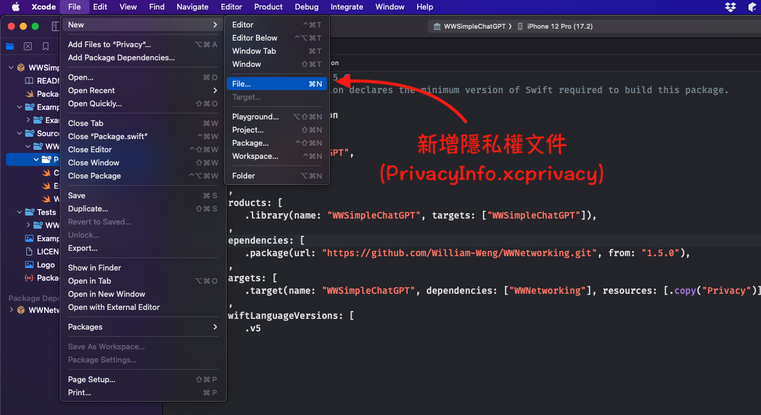This screenshot has height=415, width=761.
Task: Open the project navigator folder icon
Action: pyautogui.click(x=10, y=47)
